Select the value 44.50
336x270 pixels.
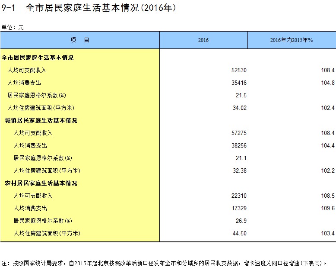[240, 233]
